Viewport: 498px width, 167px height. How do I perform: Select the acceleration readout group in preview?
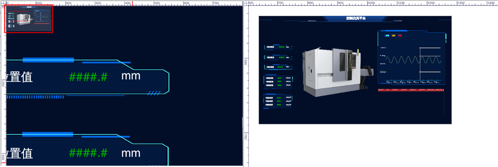coord(278,101)
